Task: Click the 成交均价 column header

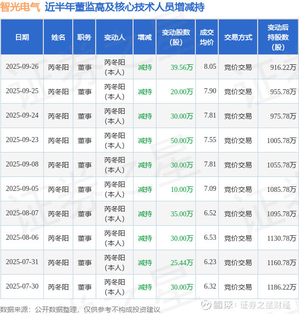Action: coord(207,37)
